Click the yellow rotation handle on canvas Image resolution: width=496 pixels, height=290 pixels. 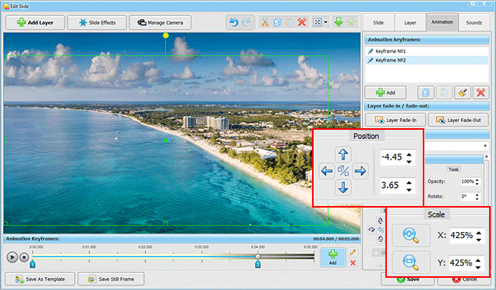(166, 35)
